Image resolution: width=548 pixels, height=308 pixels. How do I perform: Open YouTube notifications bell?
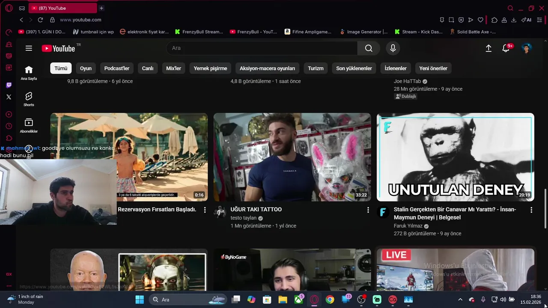pos(506,48)
